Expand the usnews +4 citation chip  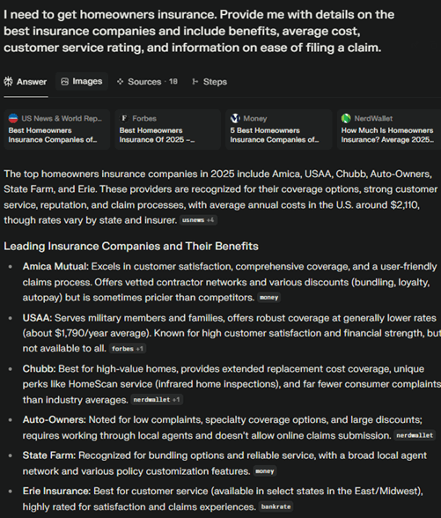[x=198, y=220]
